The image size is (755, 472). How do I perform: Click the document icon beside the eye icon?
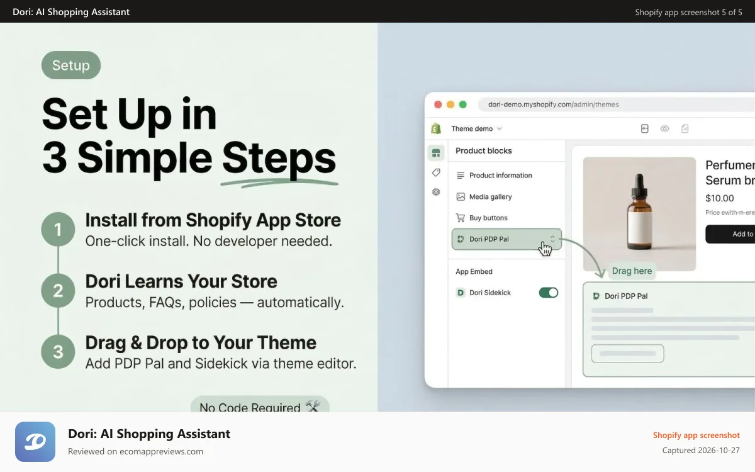685,128
